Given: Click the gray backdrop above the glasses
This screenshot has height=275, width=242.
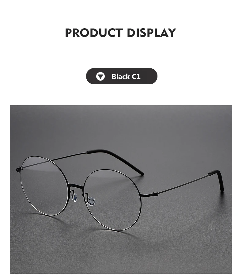Looking at the screenshot, I should coord(121,126).
